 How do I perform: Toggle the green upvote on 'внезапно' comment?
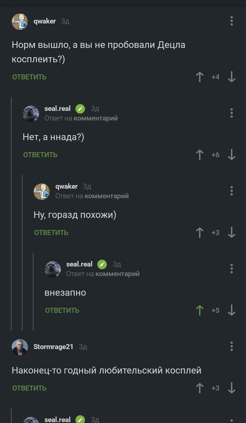click(200, 310)
